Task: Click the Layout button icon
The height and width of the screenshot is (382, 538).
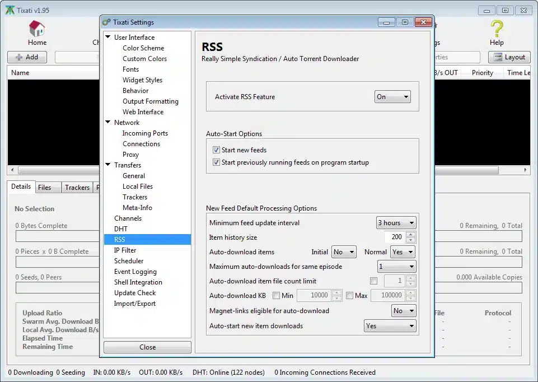Action: (498, 57)
